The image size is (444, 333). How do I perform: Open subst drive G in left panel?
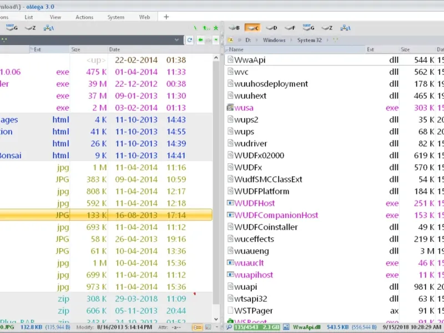11,27
